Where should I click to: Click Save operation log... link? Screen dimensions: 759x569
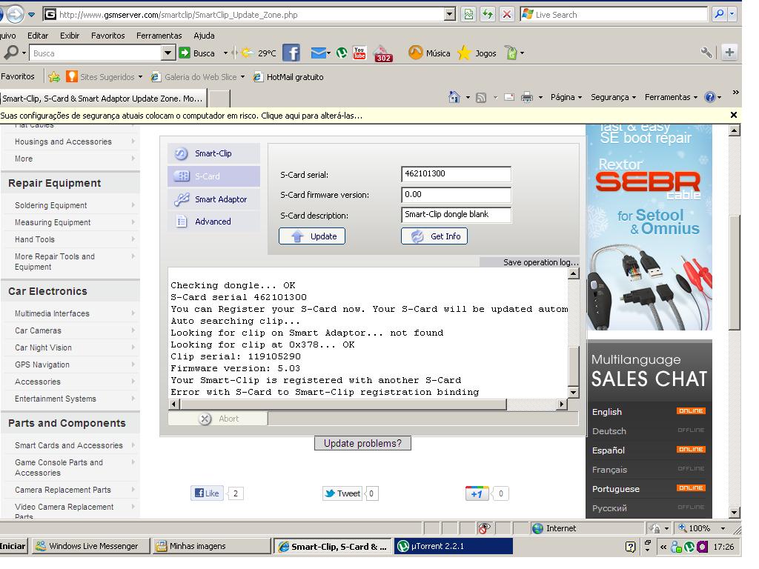pyautogui.click(x=540, y=262)
